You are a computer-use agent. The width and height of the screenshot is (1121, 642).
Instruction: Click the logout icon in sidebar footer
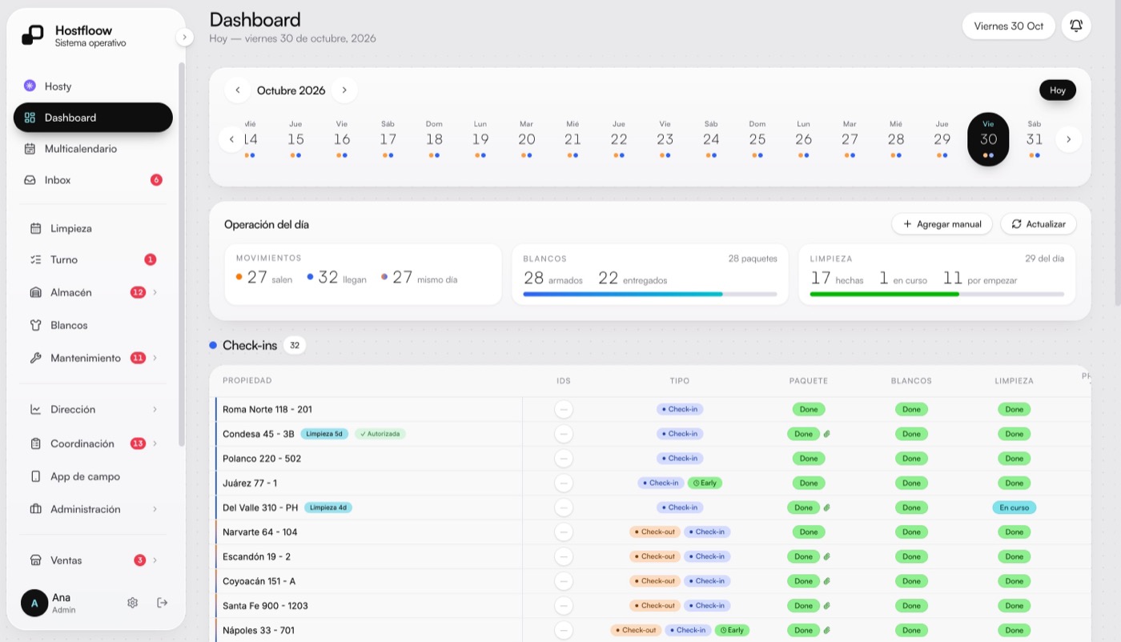[163, 603]
